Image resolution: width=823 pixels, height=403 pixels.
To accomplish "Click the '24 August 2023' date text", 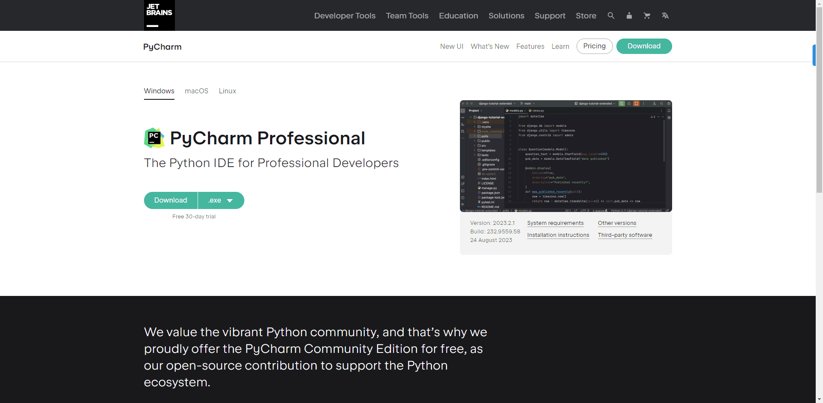I will click(x=491, y=240).
